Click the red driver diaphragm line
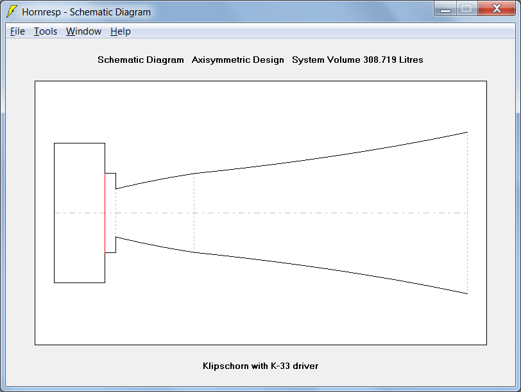Screen dimensions: 521x392 tap(105, 213)
